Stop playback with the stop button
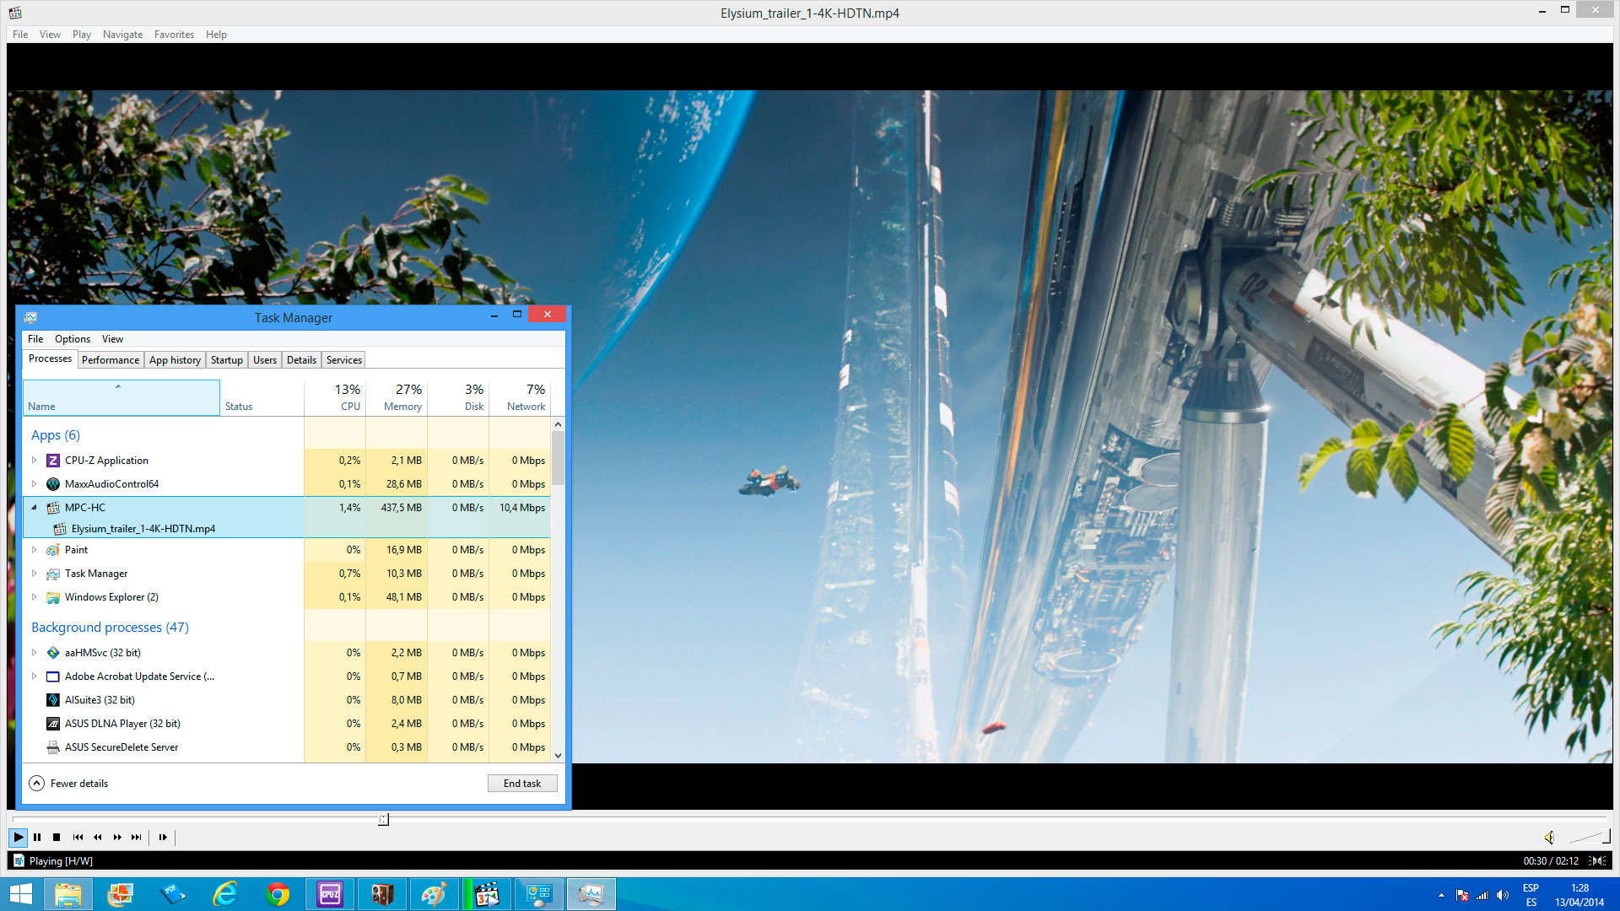 [57, 838]
